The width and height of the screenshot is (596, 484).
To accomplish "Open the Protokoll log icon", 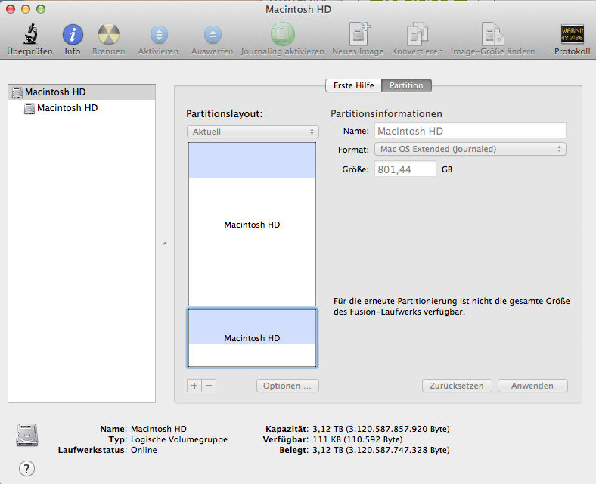I will pos(572,34).
